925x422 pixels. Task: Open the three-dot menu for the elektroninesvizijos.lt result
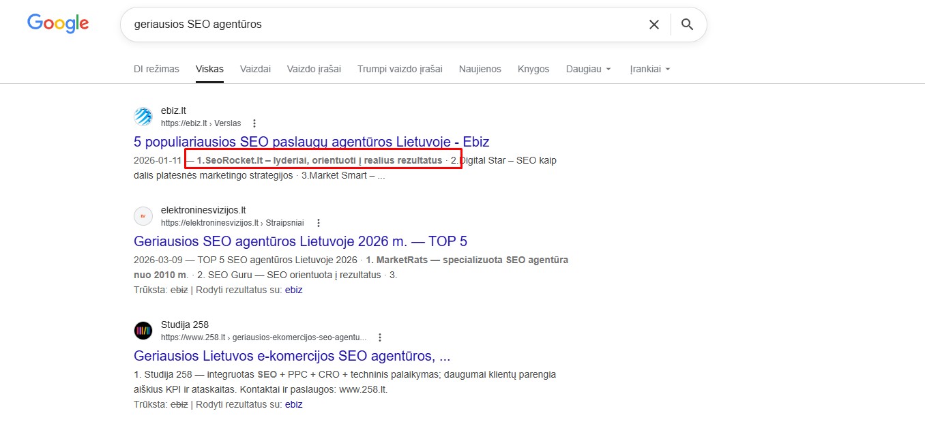(x=318, y=222)
